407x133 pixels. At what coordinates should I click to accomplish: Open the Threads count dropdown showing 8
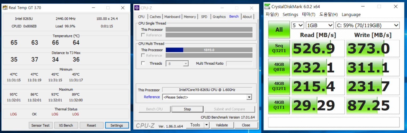(x=177, y=64)
